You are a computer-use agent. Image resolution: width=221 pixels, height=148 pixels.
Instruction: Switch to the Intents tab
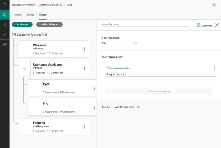point(18,15)
